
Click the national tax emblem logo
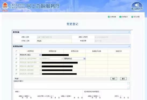click(5, 6)
